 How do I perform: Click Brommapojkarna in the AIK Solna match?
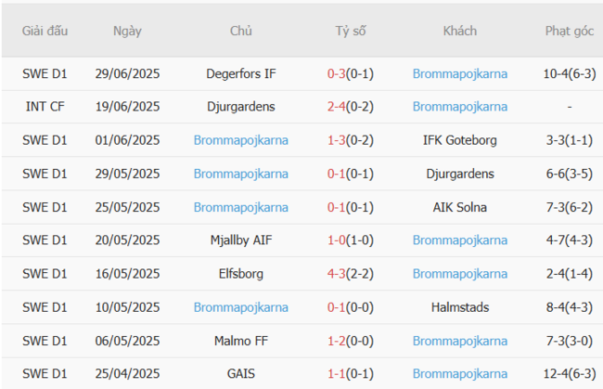click(240, 207)
